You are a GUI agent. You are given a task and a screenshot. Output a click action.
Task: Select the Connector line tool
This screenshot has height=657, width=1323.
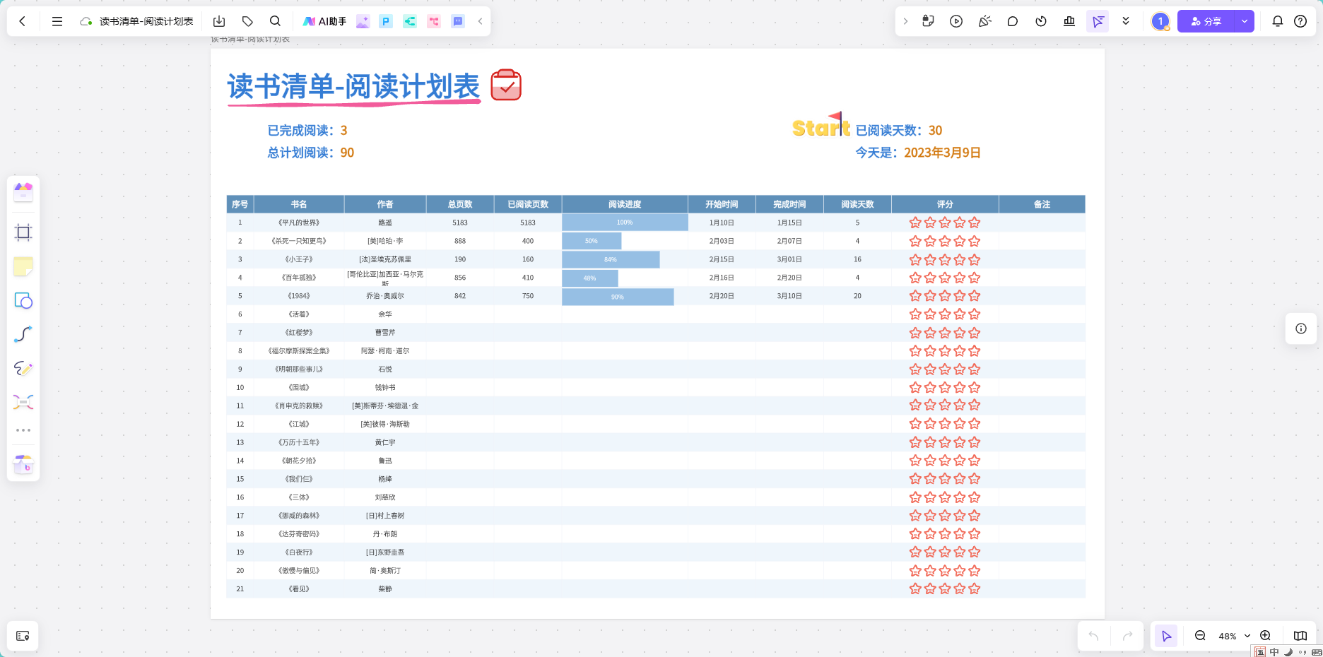[23, 334]
